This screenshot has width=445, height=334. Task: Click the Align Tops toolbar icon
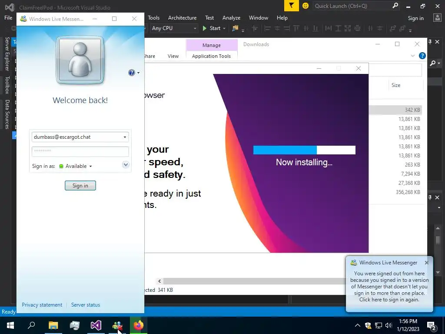click(296, 28)
